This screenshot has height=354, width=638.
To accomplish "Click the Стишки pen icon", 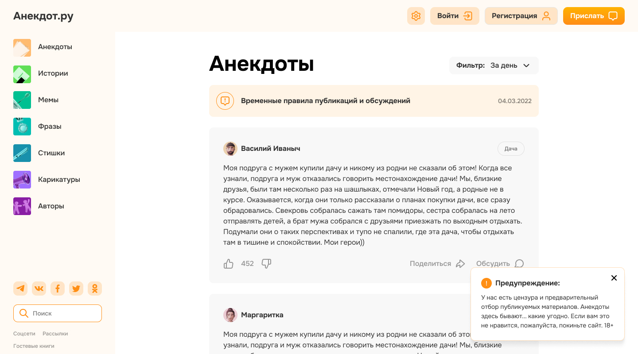I will click(22, 153).
